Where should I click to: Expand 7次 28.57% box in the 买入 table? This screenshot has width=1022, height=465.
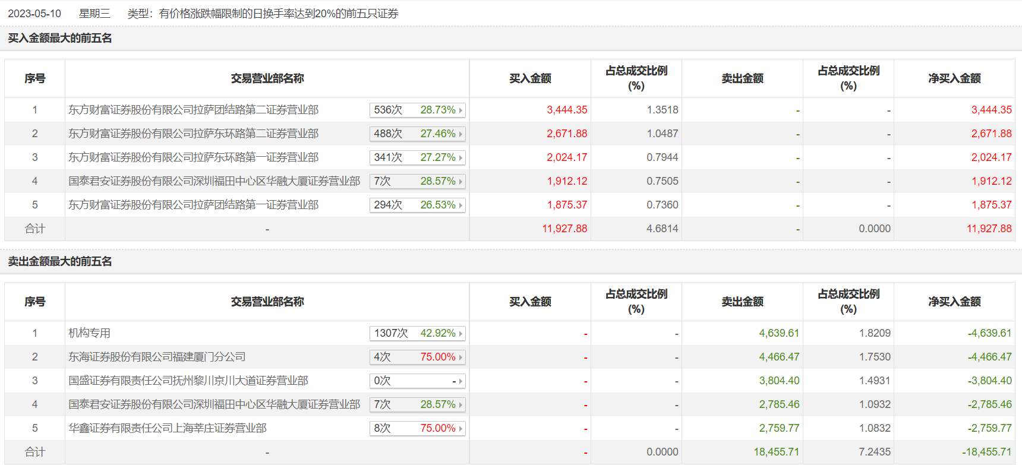tap(417, 181)
